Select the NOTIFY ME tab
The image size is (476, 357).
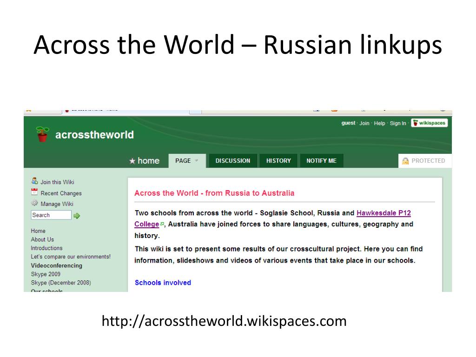pos(322,160)
